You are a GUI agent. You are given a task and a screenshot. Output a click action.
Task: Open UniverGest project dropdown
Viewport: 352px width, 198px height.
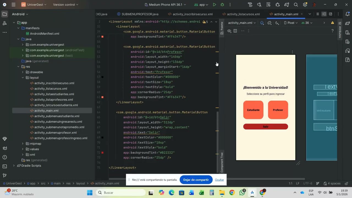pyautogui.click(x=34, y=5)
